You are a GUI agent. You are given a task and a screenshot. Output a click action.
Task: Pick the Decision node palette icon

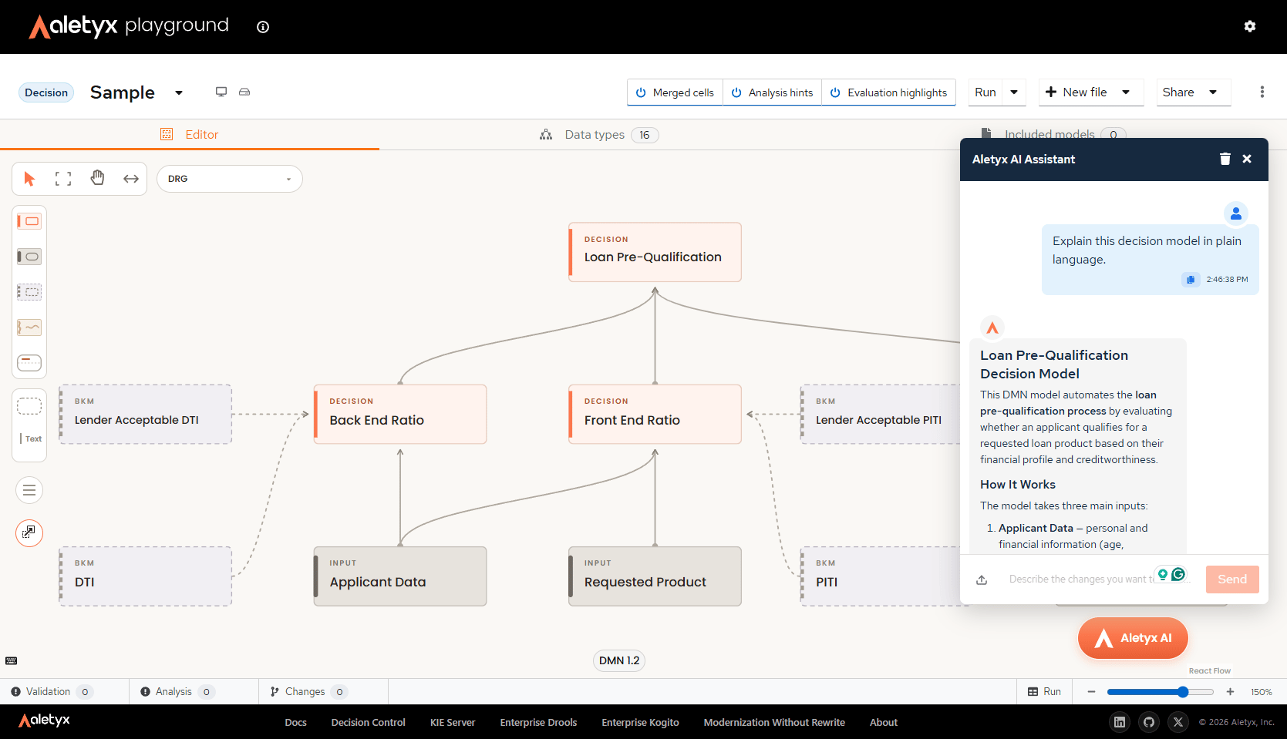(x=29, y=221)
